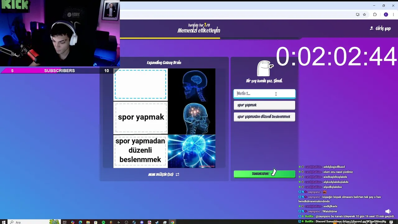Click the SUBSCRIBERS goal bar
This screenshot has width=398, height=224.
(x=59, y=71)
